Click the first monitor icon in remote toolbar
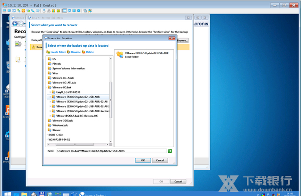The height and width of the screenshot is (196, 301). tap(5, 11)
